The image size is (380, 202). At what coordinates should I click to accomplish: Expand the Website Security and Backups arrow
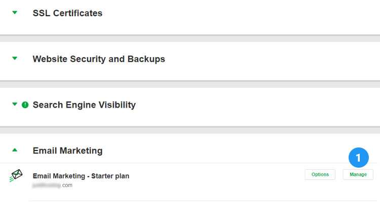tap(15, 59)
